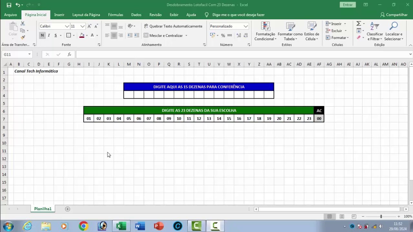The width and height of the screenshot is (413, 232).
Task: Apply percent style to cells
Action: (x=223, y=35)
